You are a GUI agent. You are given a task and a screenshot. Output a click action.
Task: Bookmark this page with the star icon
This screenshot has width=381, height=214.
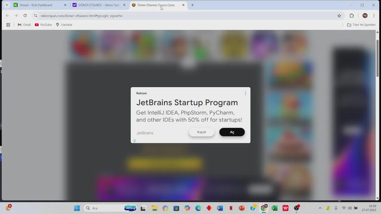pos(339,16)
